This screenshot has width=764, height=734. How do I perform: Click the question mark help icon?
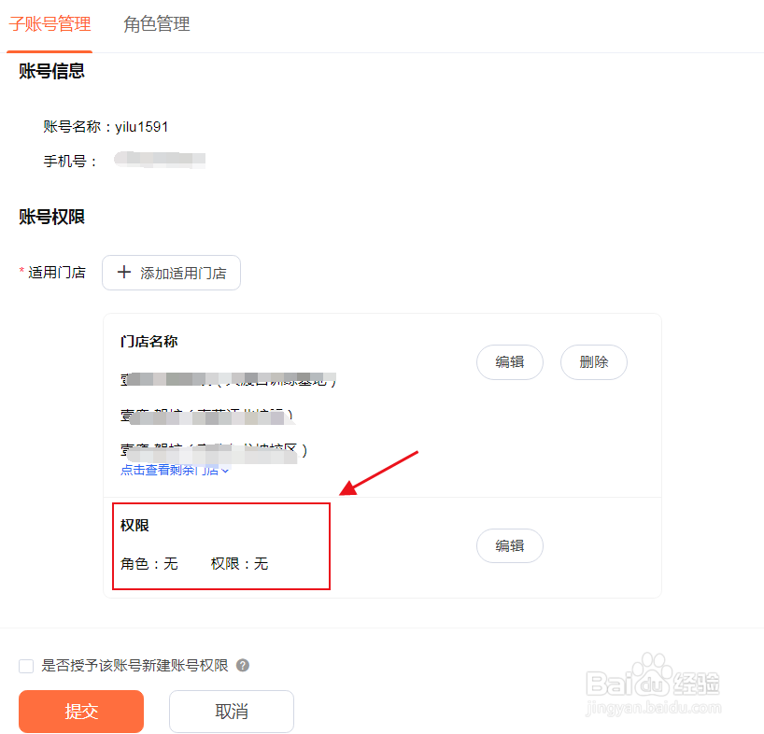point(244,666)
